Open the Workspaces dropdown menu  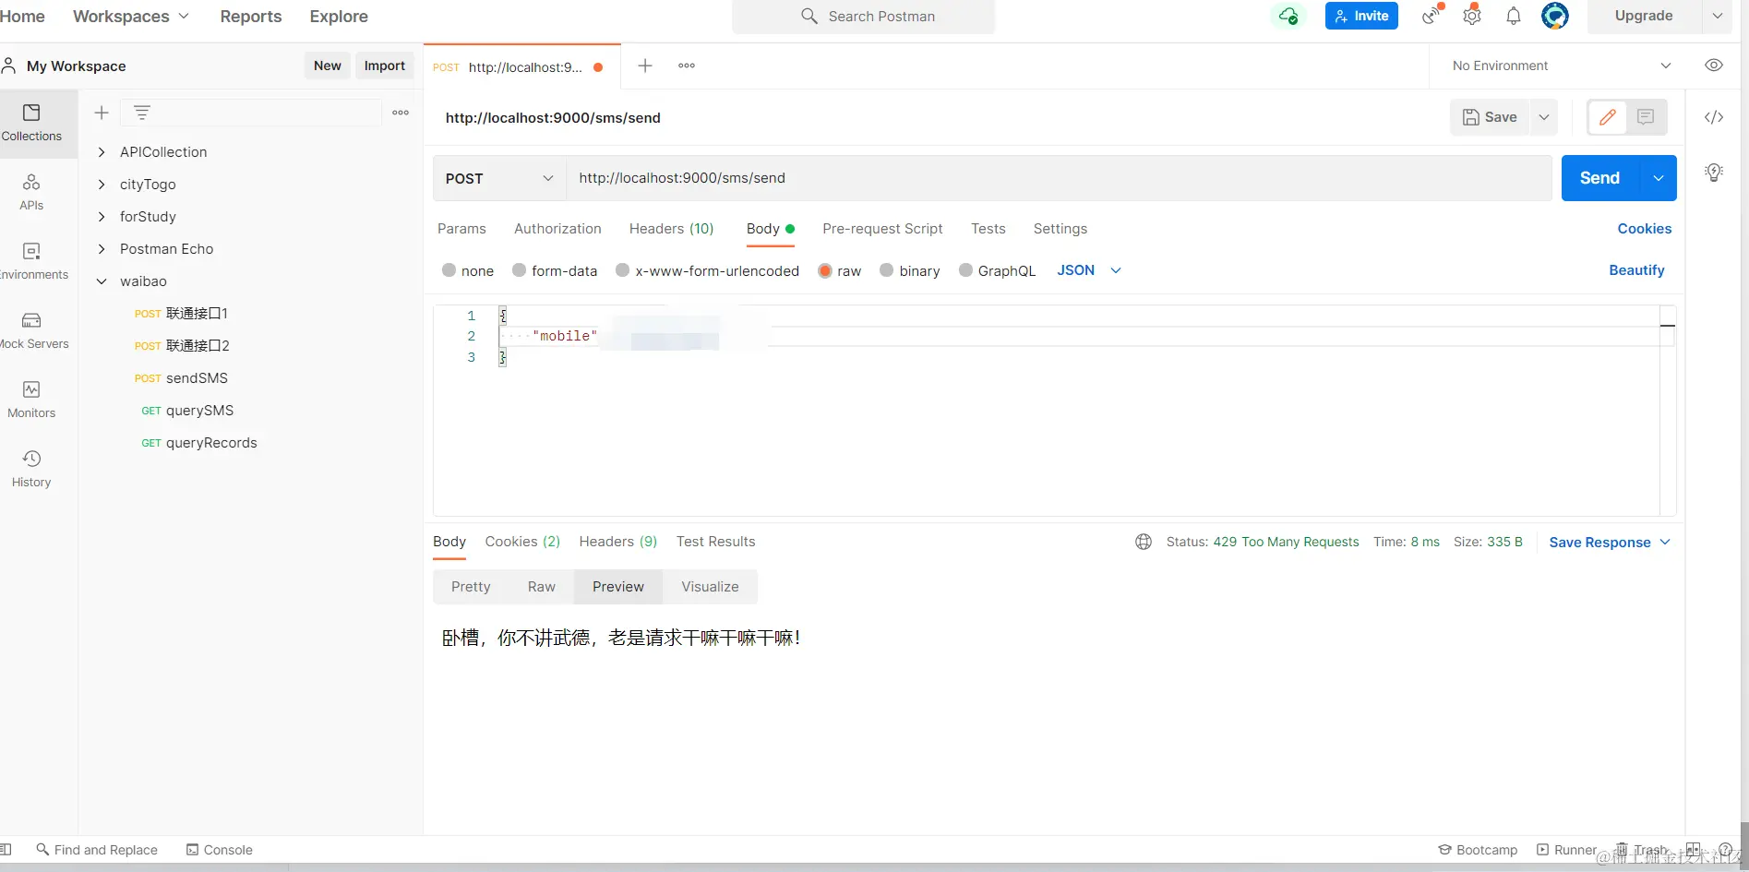(131, 16)
